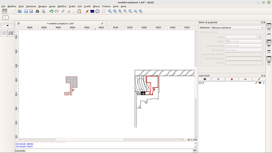Toggle the lock icon of layer 0
Viewport: 272px width, 153px height.
[264, 83]
